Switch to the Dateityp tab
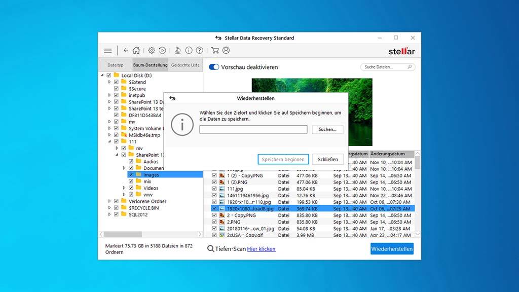Image resolution: width=519 pixels, height=292 pixels. coord(116,65)
